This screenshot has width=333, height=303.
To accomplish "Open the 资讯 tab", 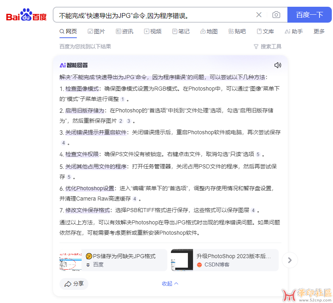I will [x=124, y=31].
